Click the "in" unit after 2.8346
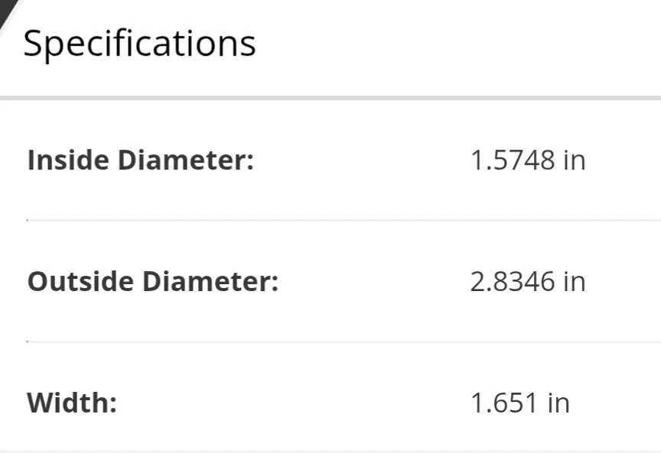Screen dimensions: 661x453 [574, 282]
